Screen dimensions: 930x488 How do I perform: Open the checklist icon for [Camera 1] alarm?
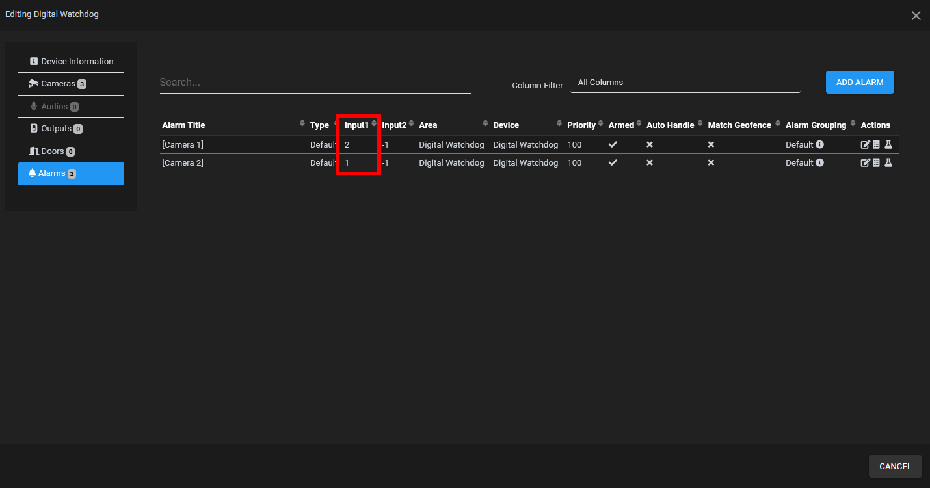point(876,144)
